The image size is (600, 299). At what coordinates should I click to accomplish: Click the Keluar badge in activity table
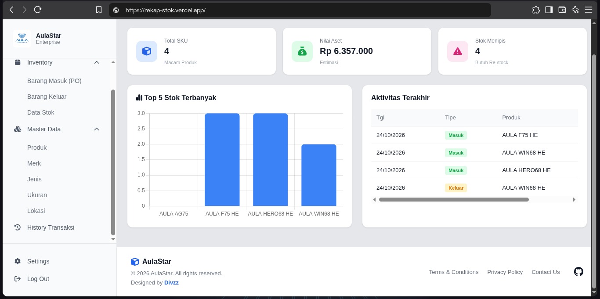(456, 188)
